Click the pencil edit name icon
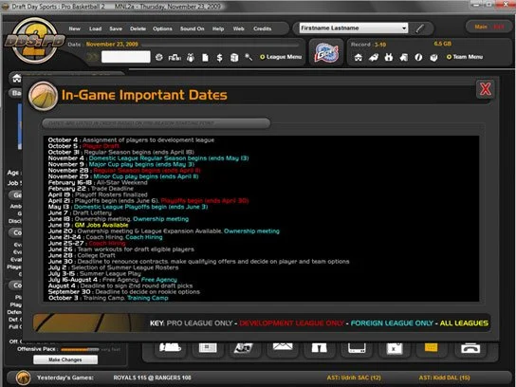Screen dimensions: 516x387 pyautogui.click(x=419, y=28)
